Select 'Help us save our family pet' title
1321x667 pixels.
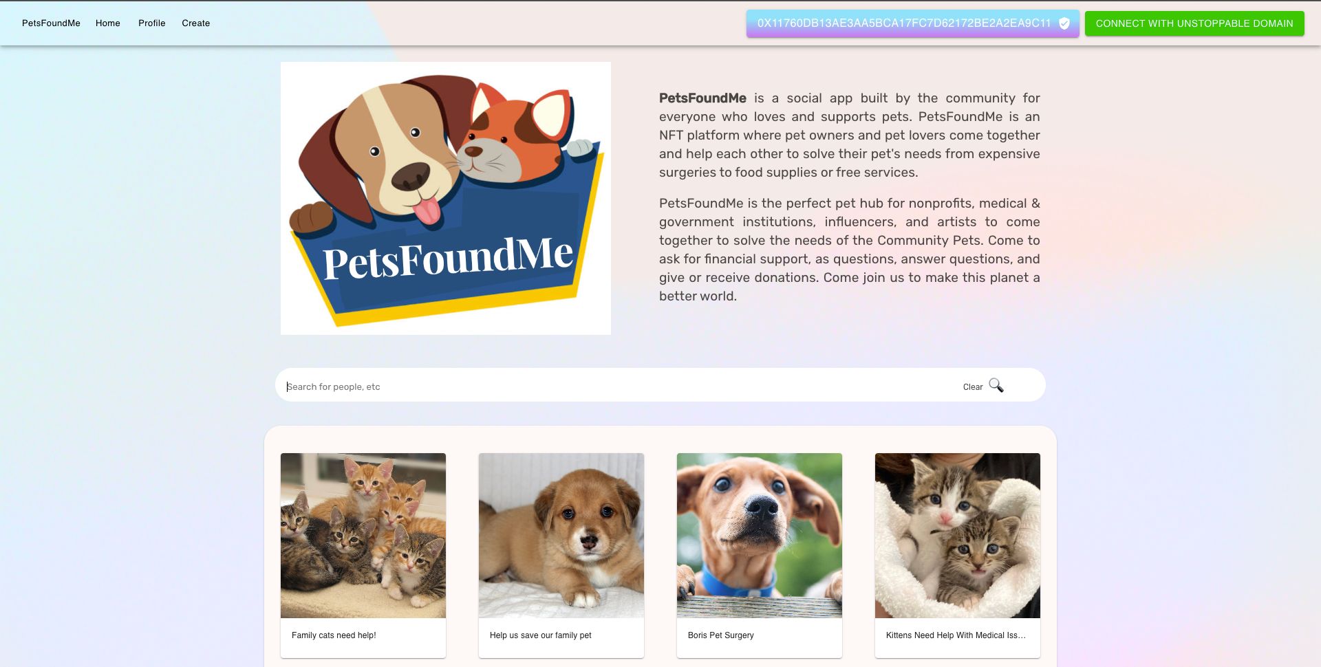541,635
